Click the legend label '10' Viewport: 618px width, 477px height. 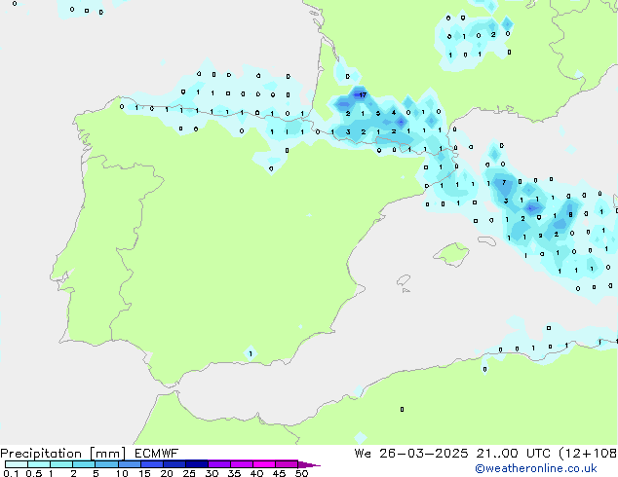pyautogui.click(x=122, y=473)
